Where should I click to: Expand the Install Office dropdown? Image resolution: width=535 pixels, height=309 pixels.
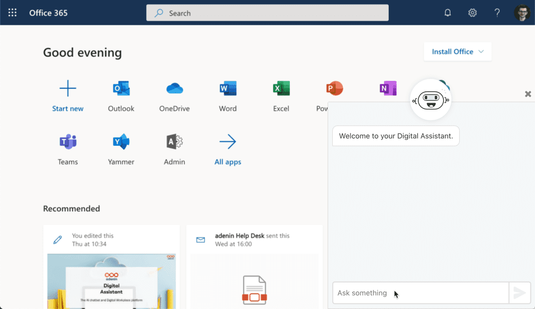pyautogui.click(x=458, y=51)
